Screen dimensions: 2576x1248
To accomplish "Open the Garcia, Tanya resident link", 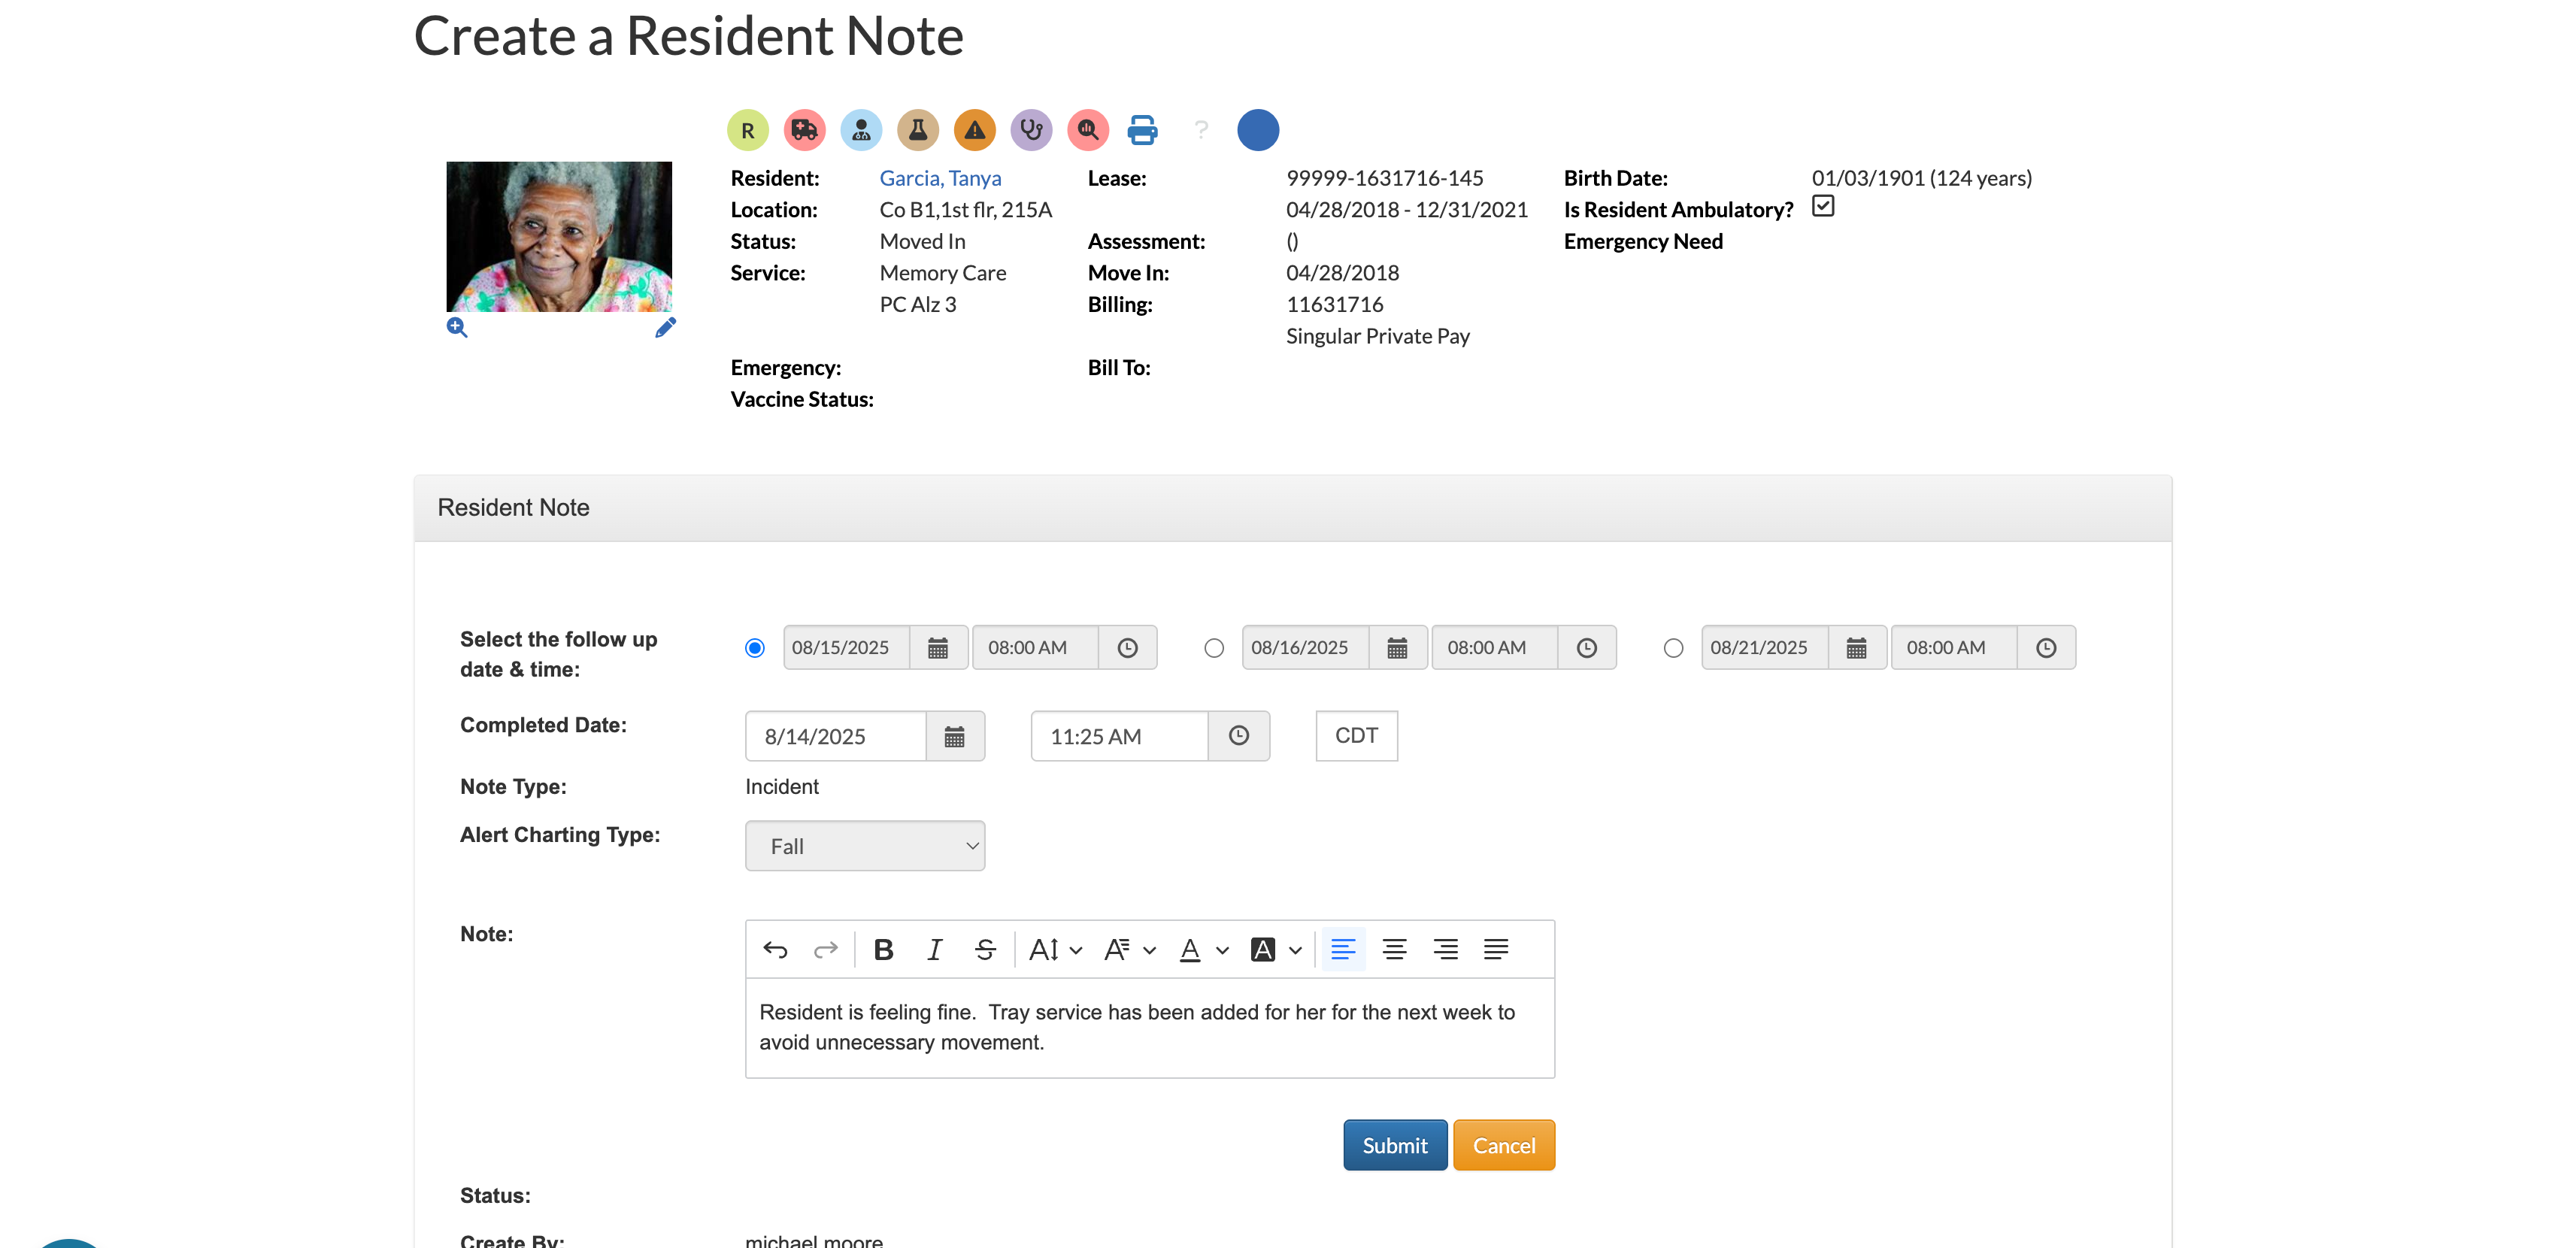I will click(x=940, y=178).
